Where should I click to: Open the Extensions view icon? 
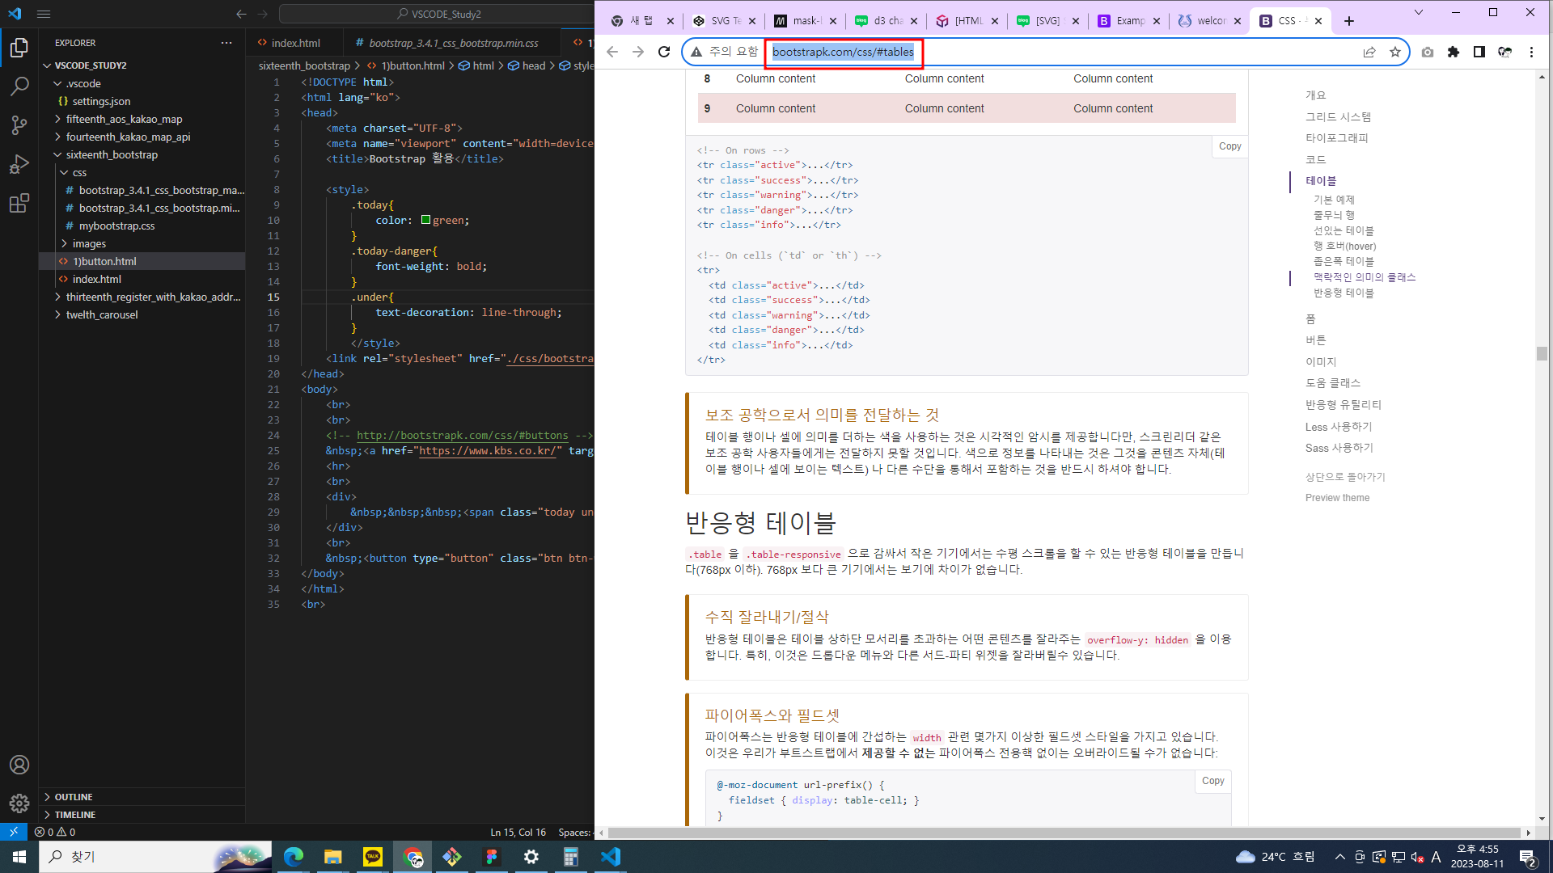(x=19, y=203)
